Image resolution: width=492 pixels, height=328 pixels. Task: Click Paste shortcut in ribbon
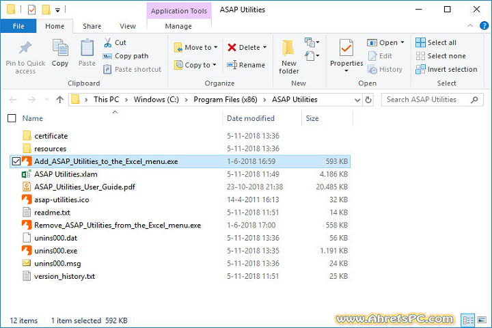[x=132, y=69]
